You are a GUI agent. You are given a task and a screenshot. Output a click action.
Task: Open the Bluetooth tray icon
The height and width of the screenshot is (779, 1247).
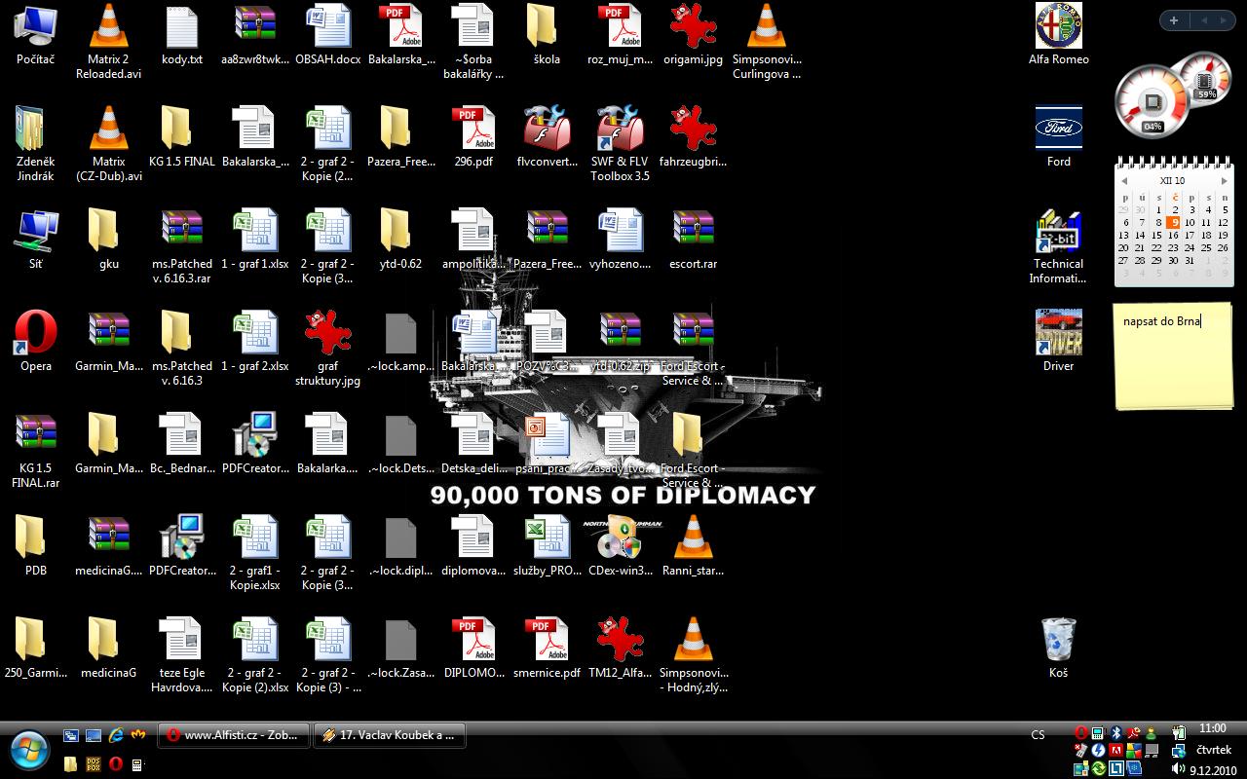point(1117,733)
